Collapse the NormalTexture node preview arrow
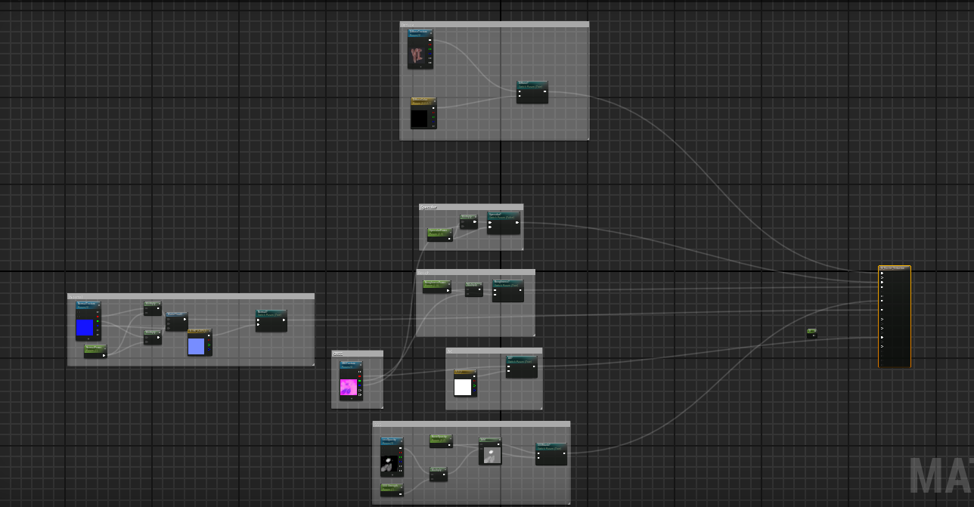 [88, 338]
